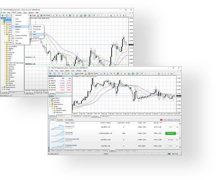
Task: Switch to USDJPY,H4 chart tab in front window
Action: [86, 117]
